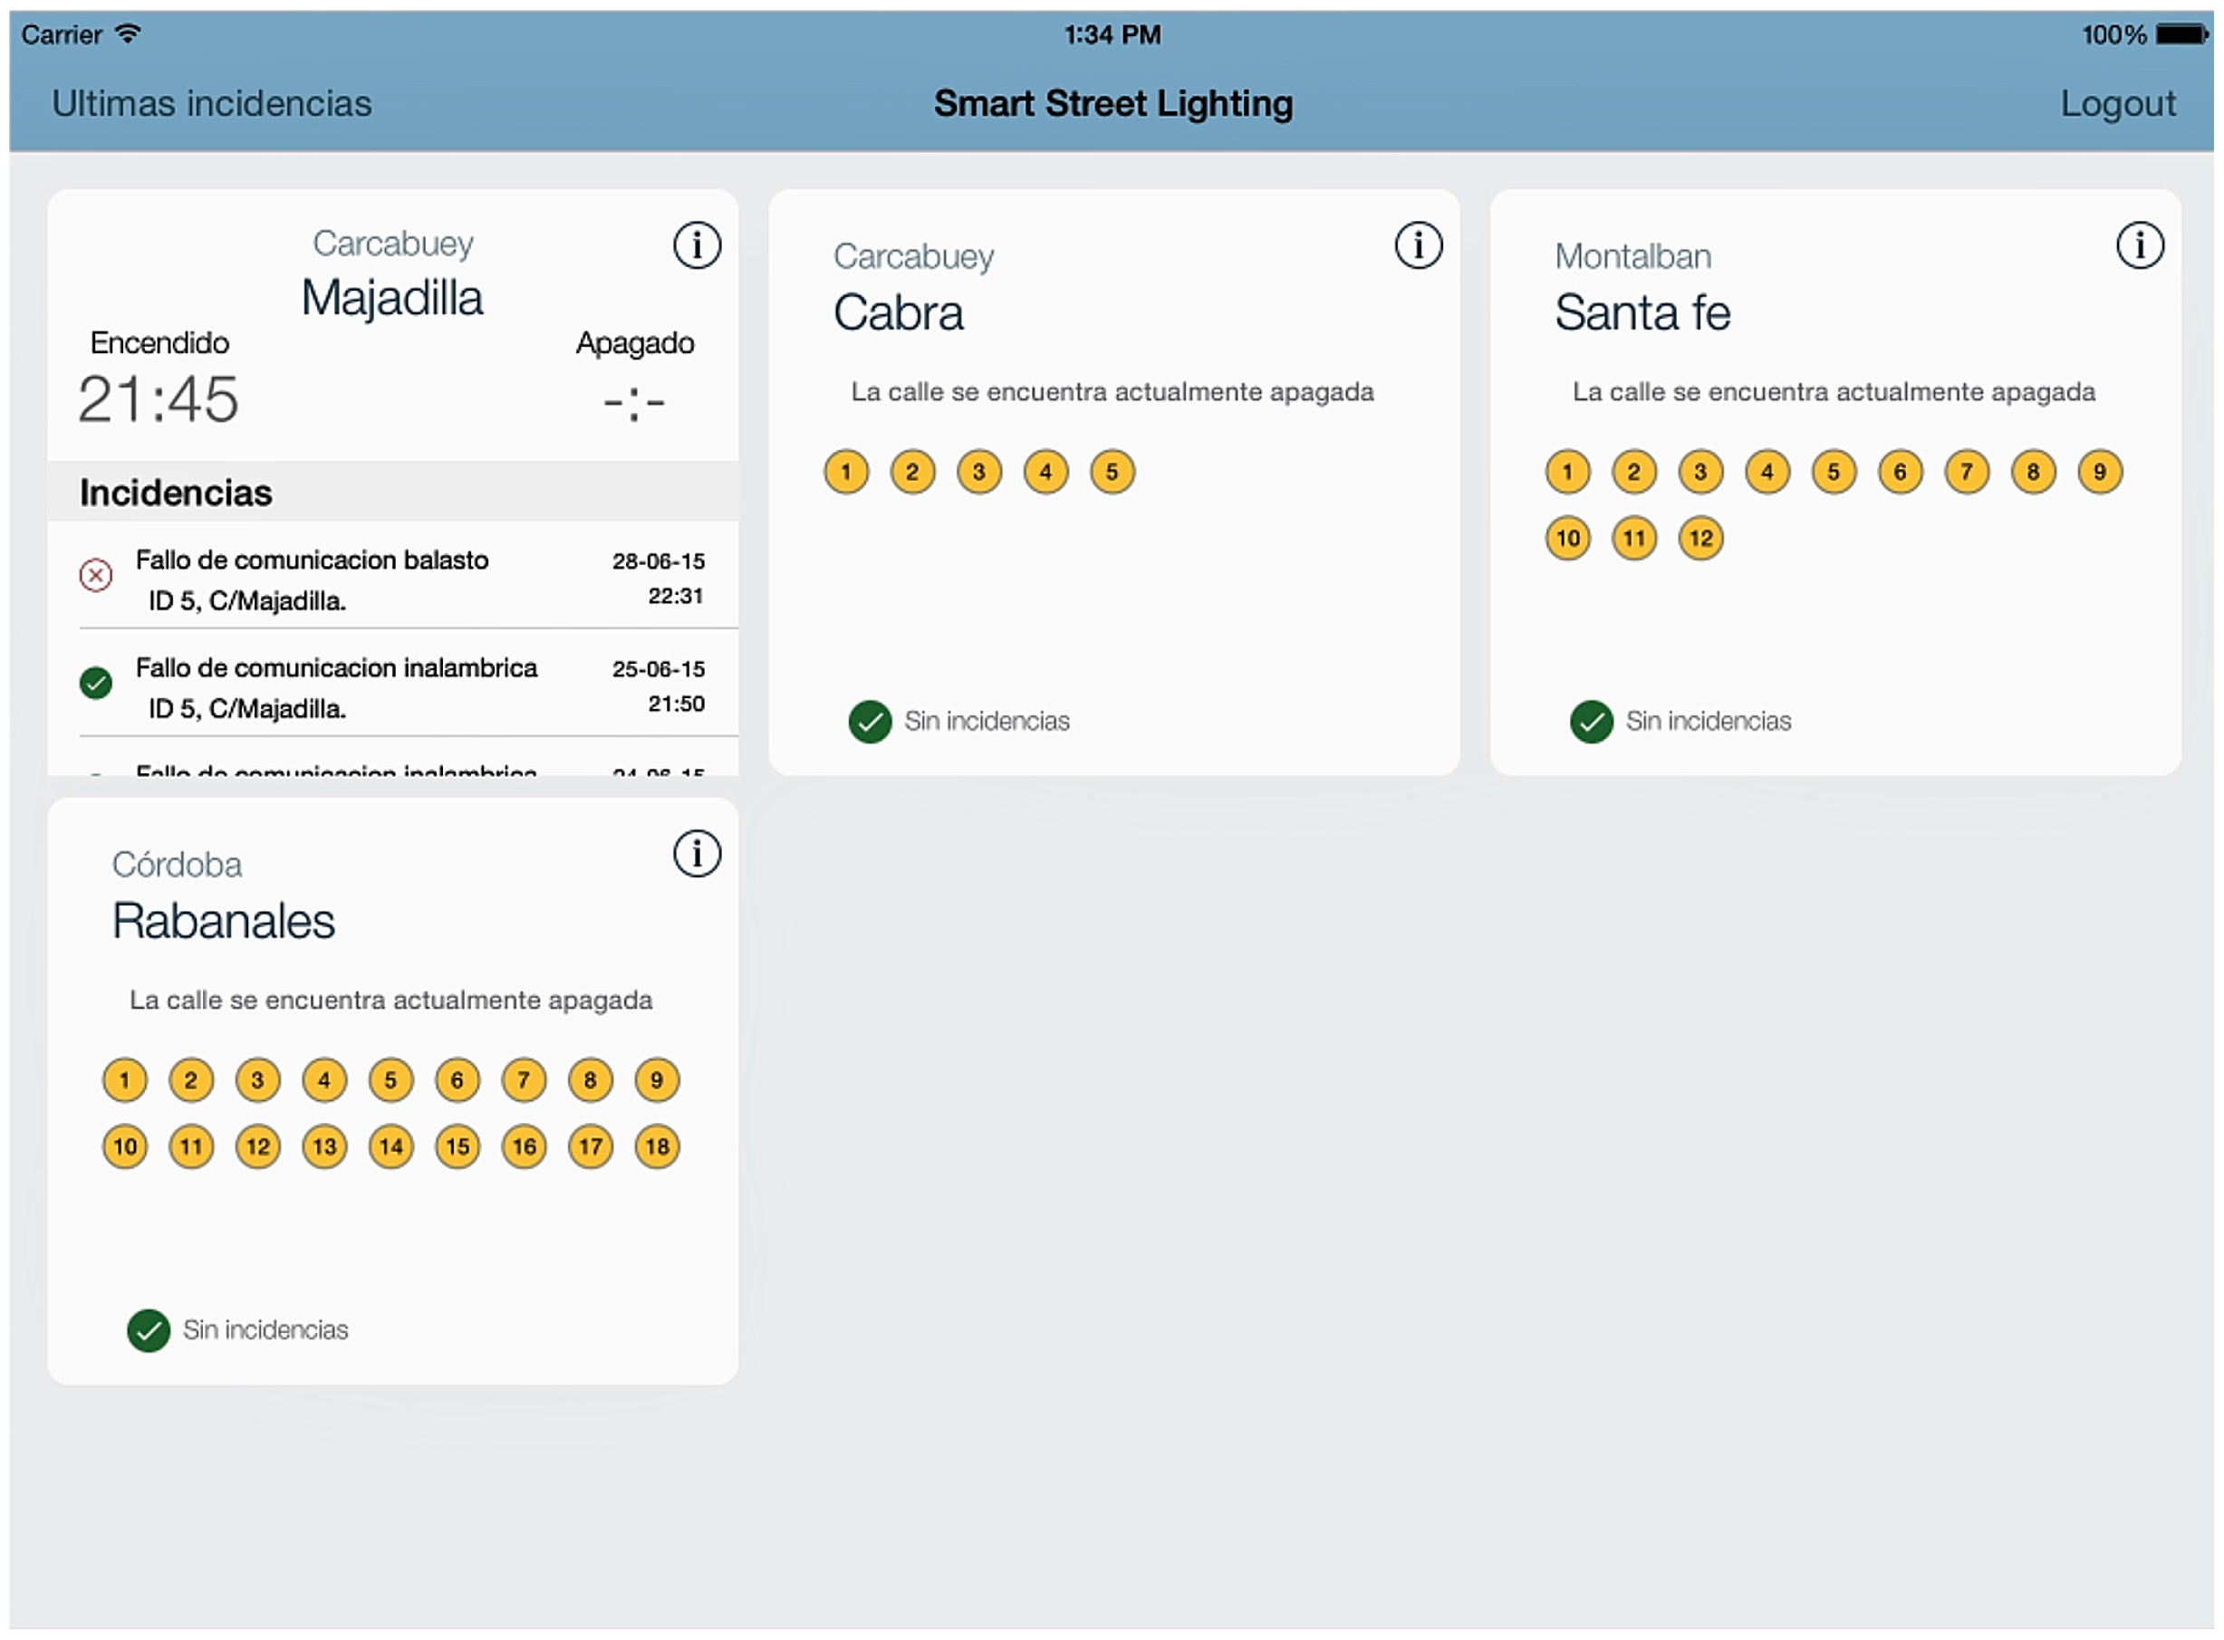The width and height of the screenshot is (2224, 1640).
Task: Click the Apagado time placeholder
Action: (x=634, y=402)
